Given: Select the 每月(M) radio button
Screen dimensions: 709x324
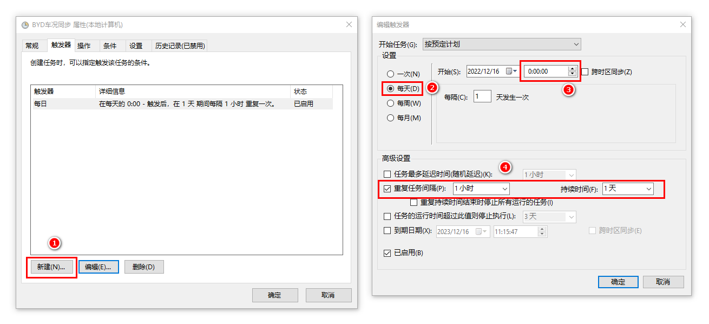Looking at the screenshot, I should tap(391, 118).
